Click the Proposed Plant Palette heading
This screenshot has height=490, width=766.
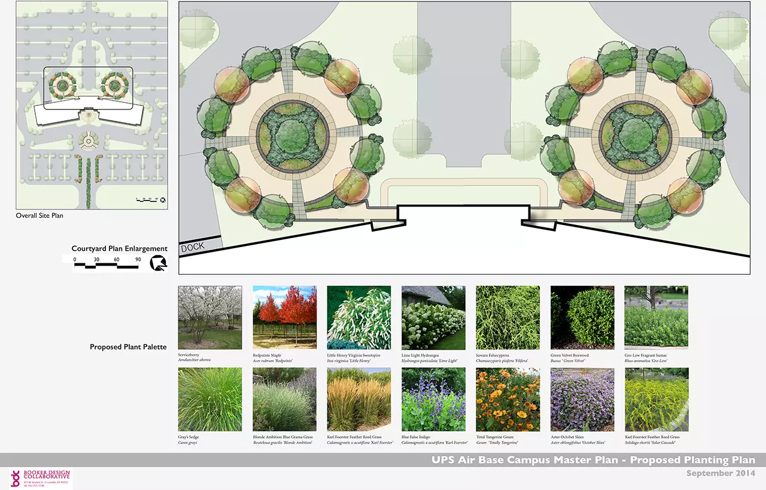[x=128, y=347]
